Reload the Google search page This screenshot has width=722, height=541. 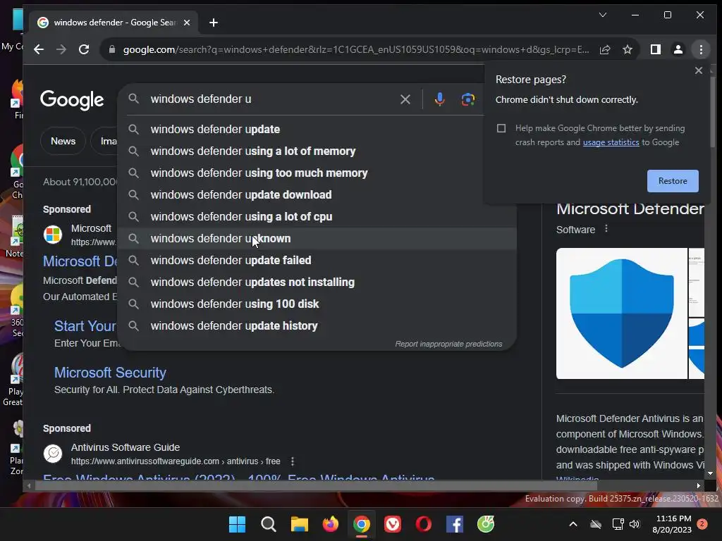pos(84,50)
